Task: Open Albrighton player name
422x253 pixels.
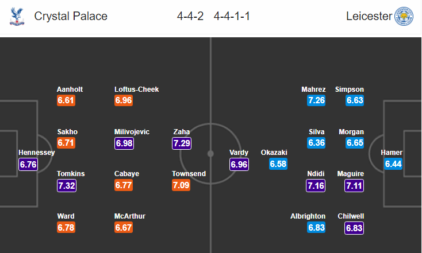Action: [308, 216]
